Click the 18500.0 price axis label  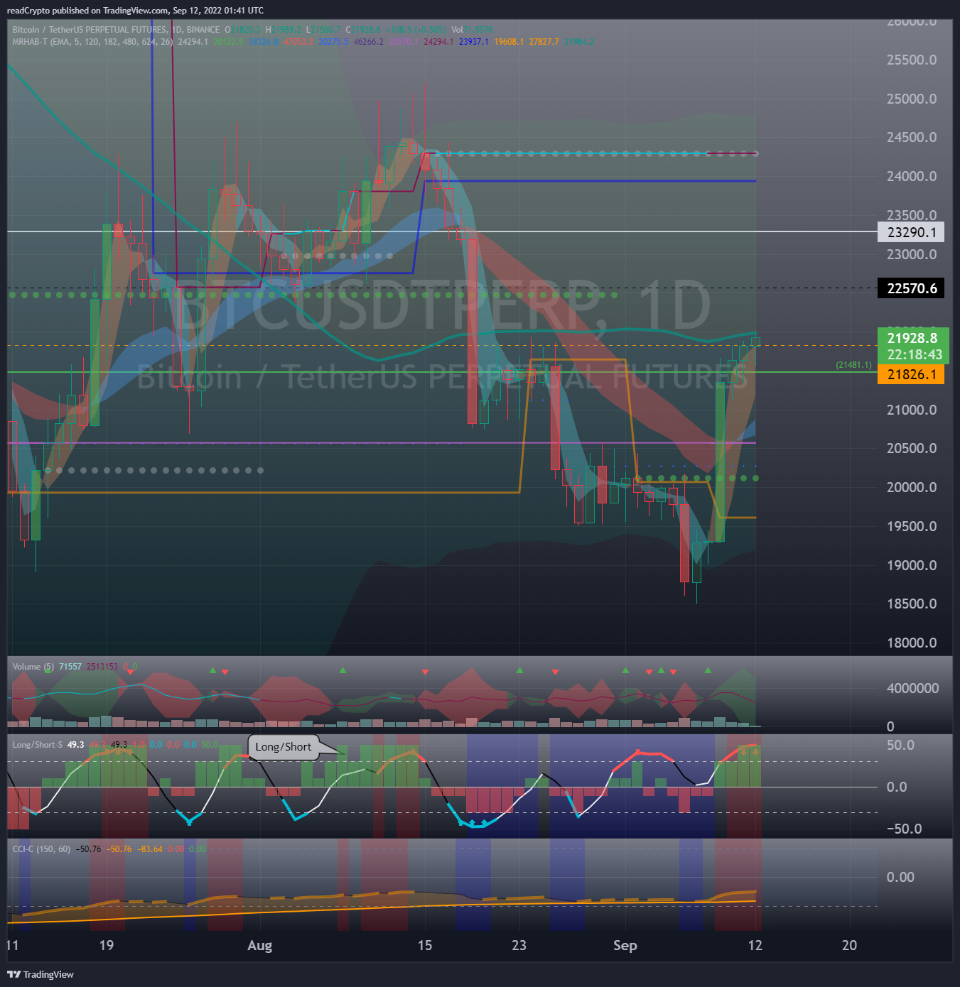pyautogui.click(x=912, y=604)
